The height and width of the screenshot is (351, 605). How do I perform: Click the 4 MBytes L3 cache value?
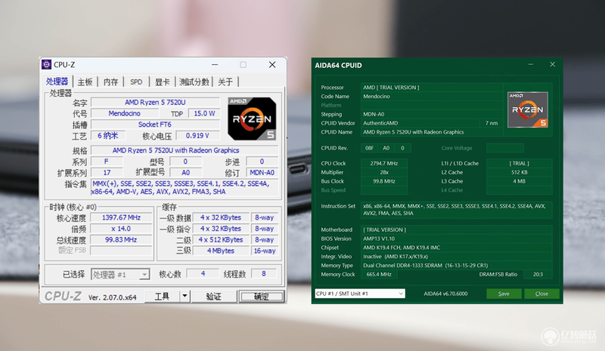[221, 251]
